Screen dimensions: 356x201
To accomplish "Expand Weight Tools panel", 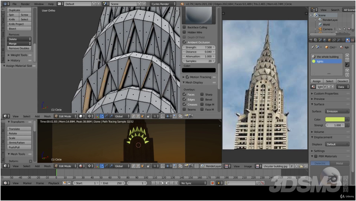I will coord(19,55).
